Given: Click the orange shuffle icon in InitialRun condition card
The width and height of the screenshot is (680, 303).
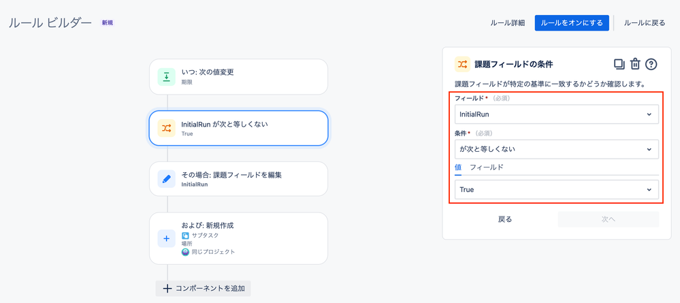Looking at the screenshot, I should point(167,128).
